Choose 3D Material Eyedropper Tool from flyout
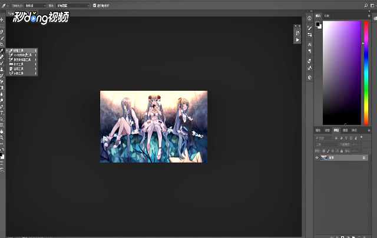 pos(22,55)
